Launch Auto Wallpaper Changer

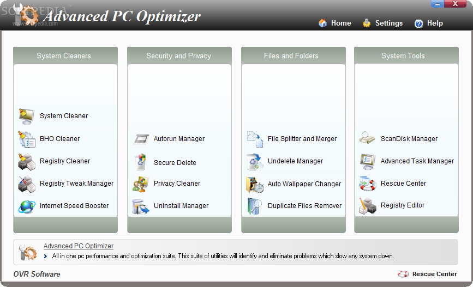pyautogui.click(x=304, y=184)
